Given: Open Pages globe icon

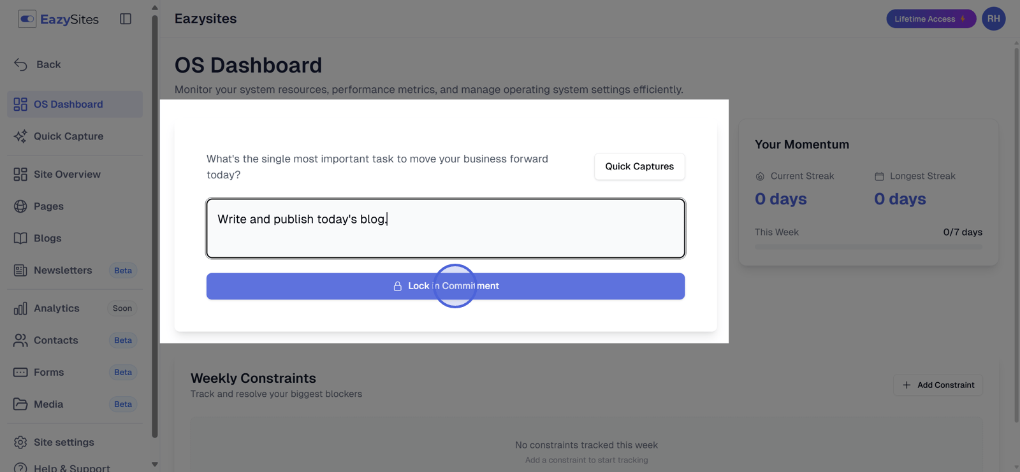Looking at the screenshot, I should click(x=20, y=206).
